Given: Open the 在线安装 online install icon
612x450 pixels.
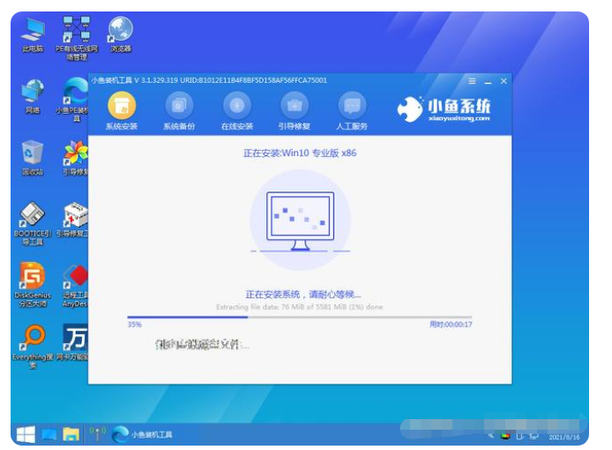Looking at the screenshot, I should coord(236,110).
